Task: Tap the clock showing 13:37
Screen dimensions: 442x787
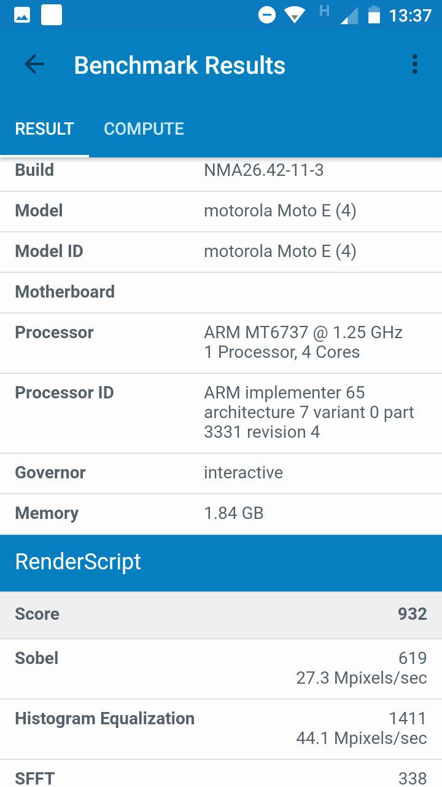Action: pos(410,15)
